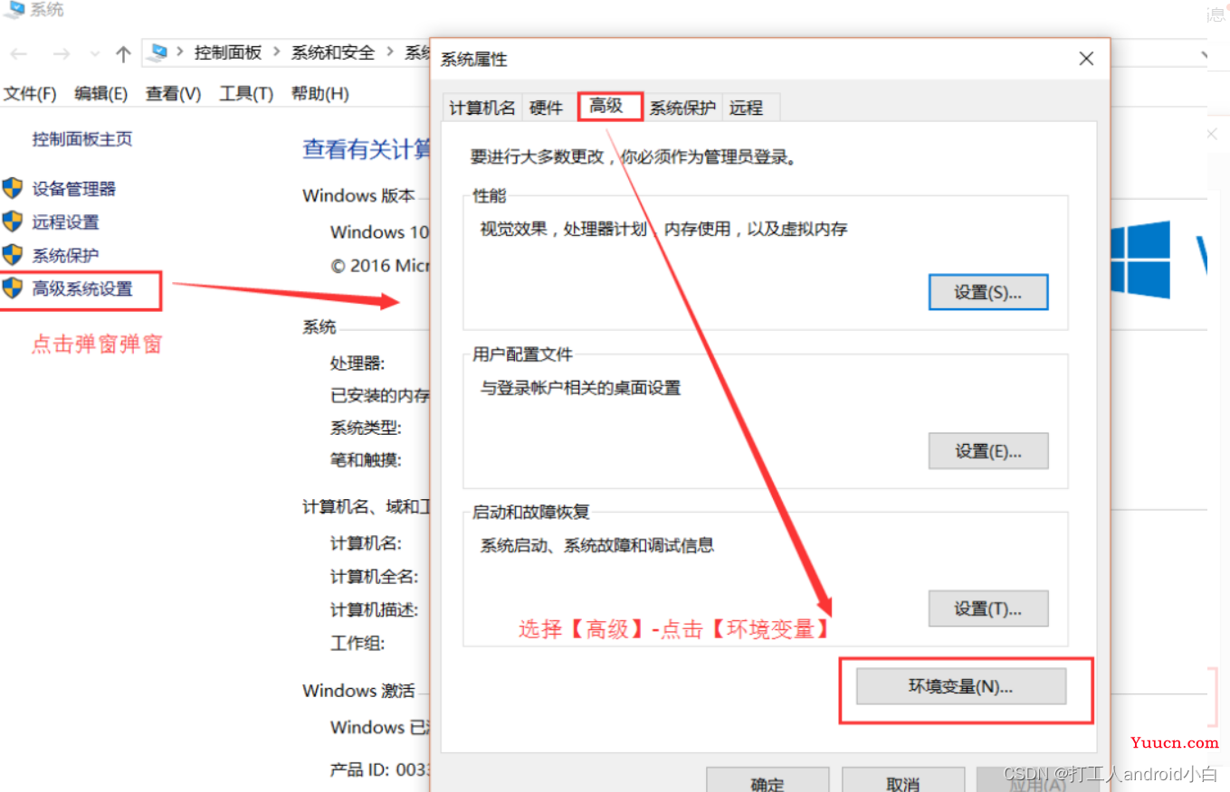This screenshot has width=1230, height=792.
Task: Open the 帮助(H) menu
Action: [x=319, y=93]
